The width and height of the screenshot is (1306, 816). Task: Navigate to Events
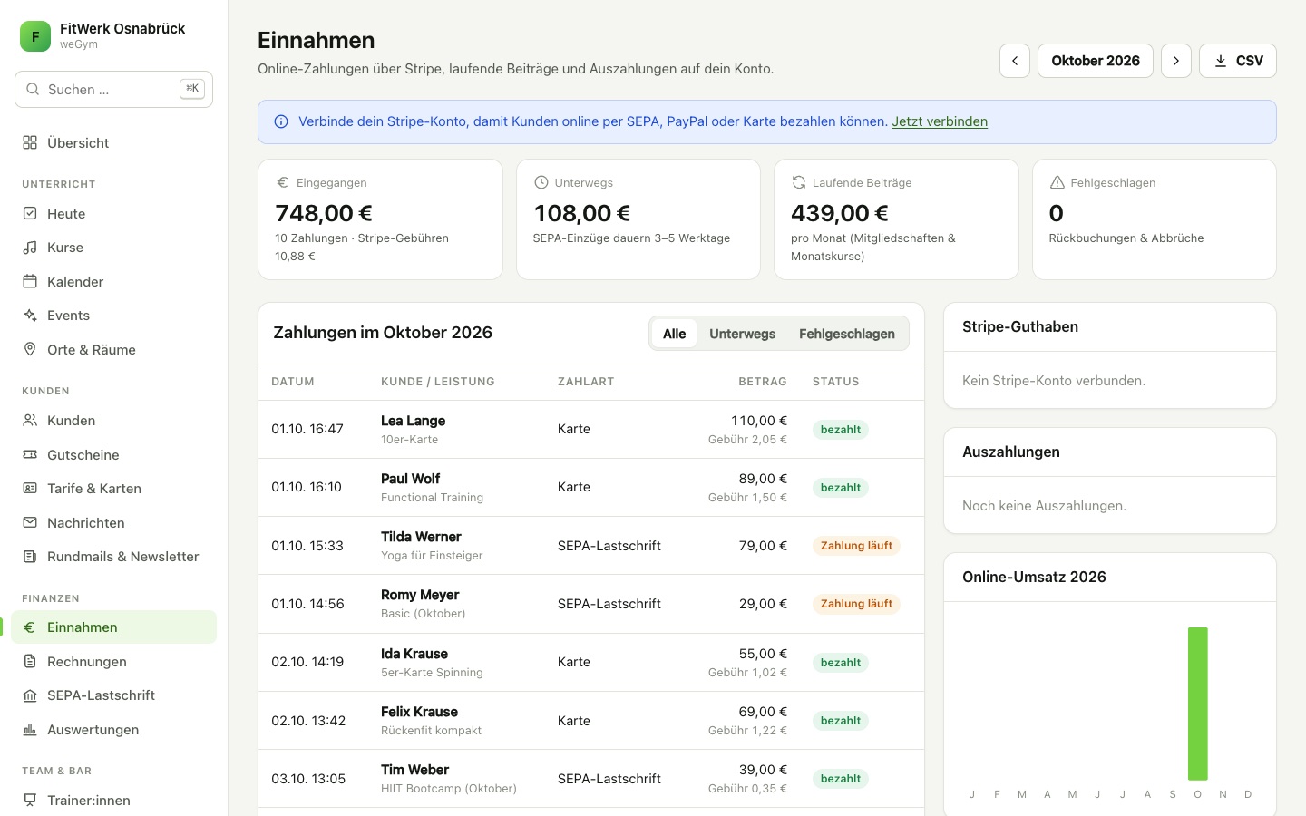click(x=113, y=316)
